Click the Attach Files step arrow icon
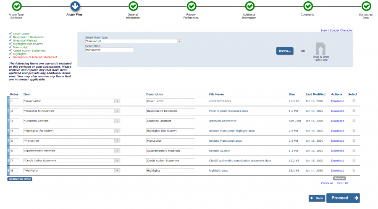Screen dimensions: 378x209 click(x=75, y=6)
